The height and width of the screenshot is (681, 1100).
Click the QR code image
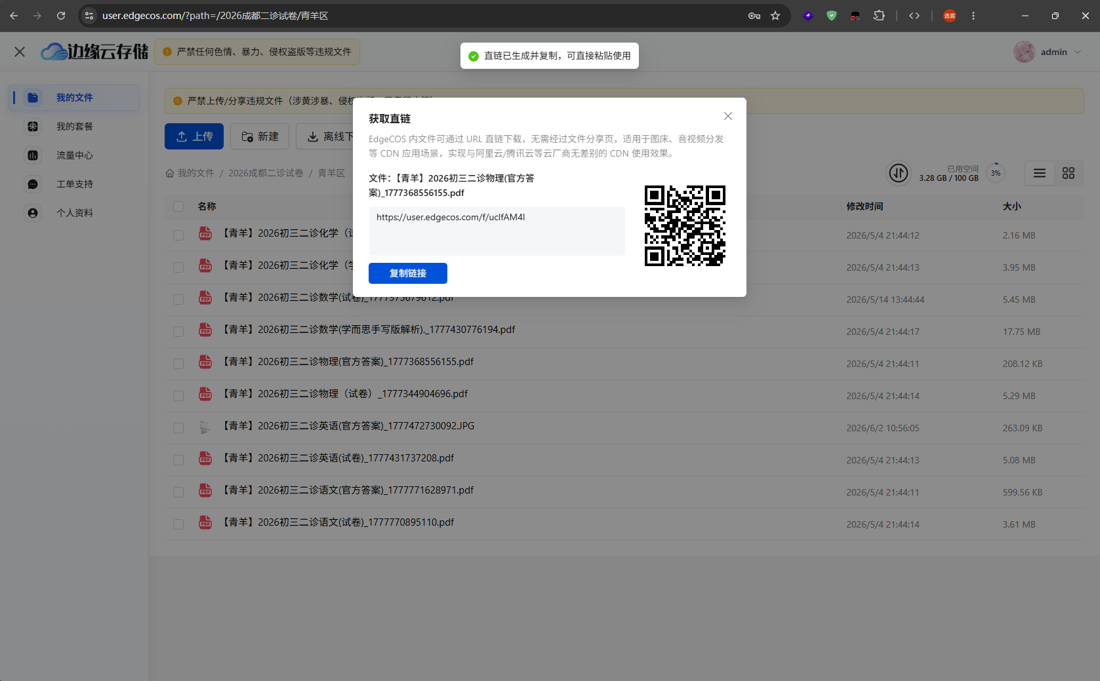click(685, 225)
